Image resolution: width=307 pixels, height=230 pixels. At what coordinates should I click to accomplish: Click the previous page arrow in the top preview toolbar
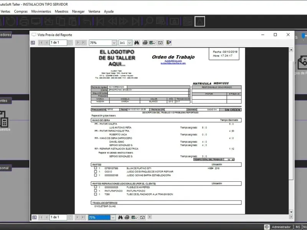click(46, 43)
